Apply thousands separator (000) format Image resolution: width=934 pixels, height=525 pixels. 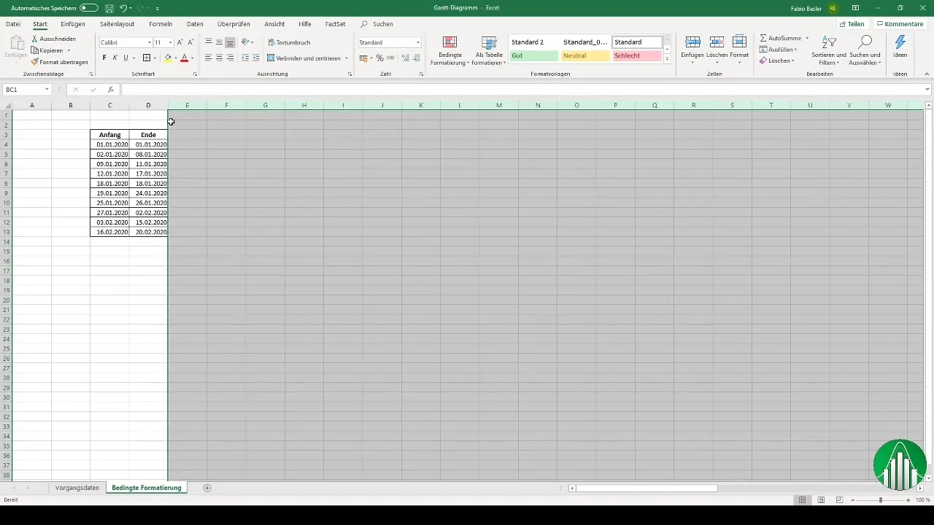coord(390,58)
